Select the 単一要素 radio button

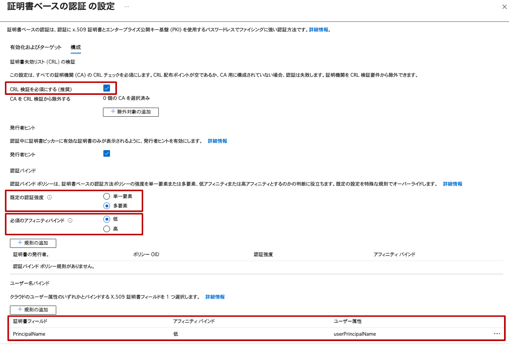click(x=107, y=196)
